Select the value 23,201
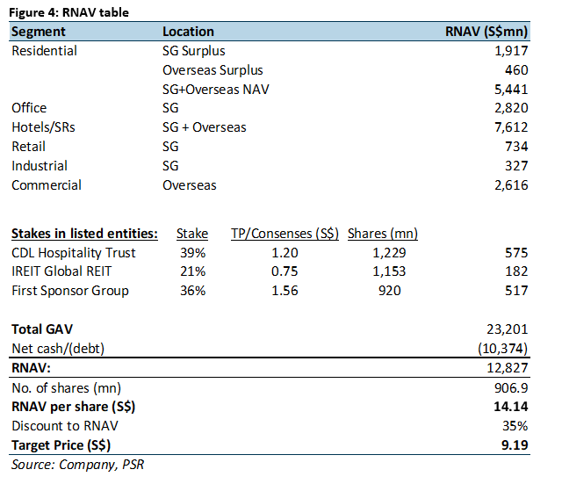The width and height of the screenshot is (562, 484). pos(508,329)
